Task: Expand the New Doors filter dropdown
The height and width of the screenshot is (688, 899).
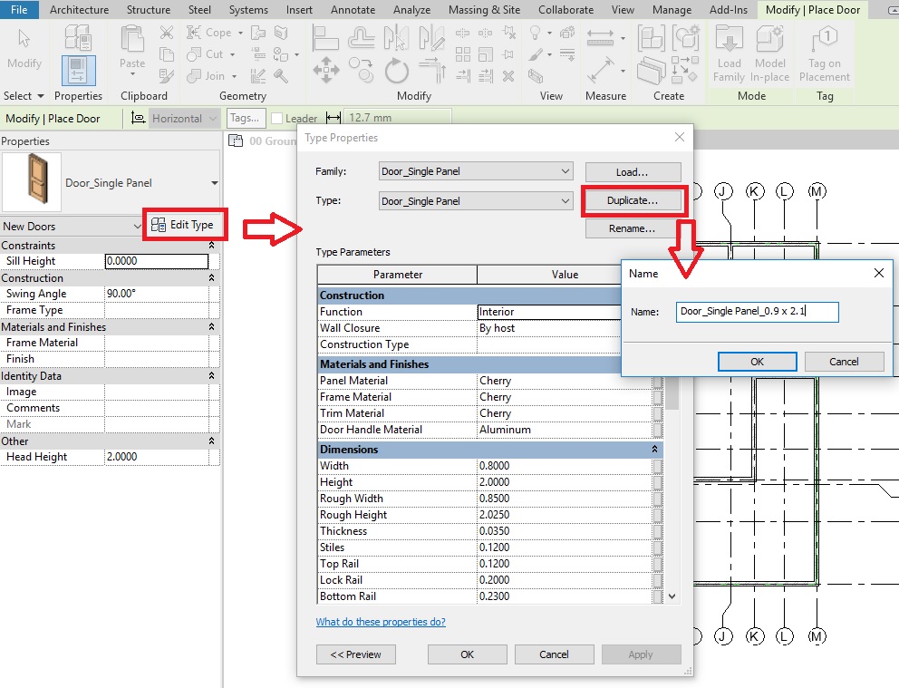Action: pos(136,227)
